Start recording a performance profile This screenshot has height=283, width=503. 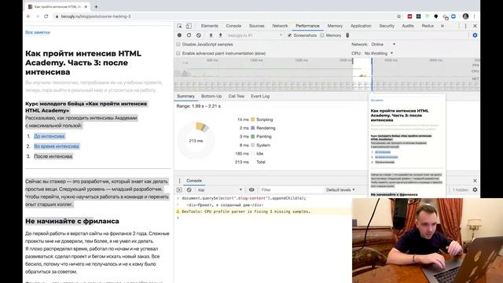[179, 35]
